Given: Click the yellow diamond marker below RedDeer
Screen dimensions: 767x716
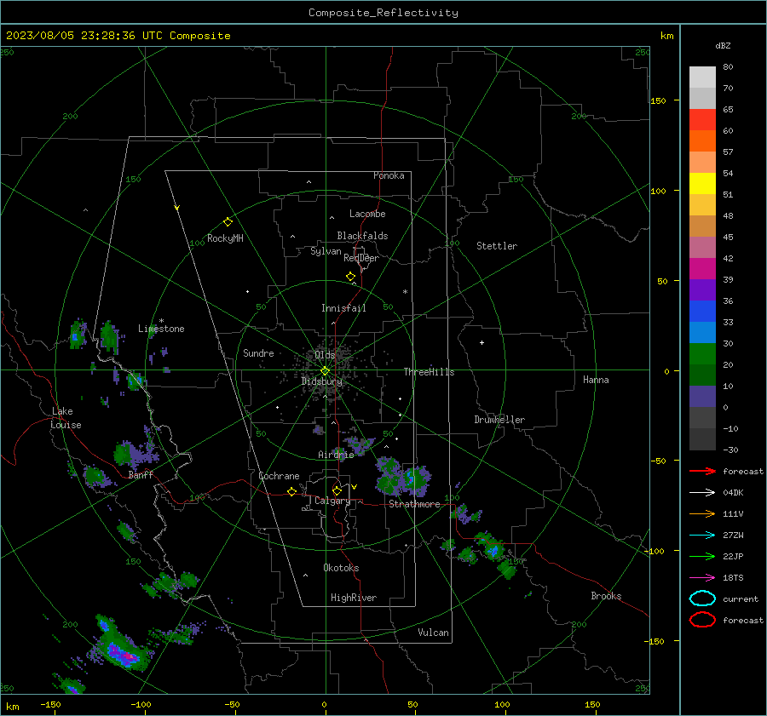Looking at the screenshot, I should (x=351, y=277).
